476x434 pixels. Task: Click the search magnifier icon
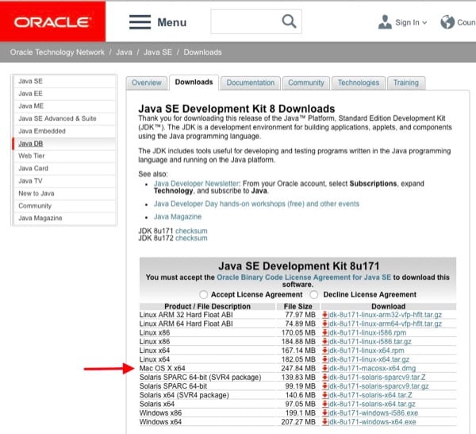pos(289,21)
